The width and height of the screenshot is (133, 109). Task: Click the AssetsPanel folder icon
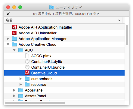pyautogui.click(x=21, y=96)
